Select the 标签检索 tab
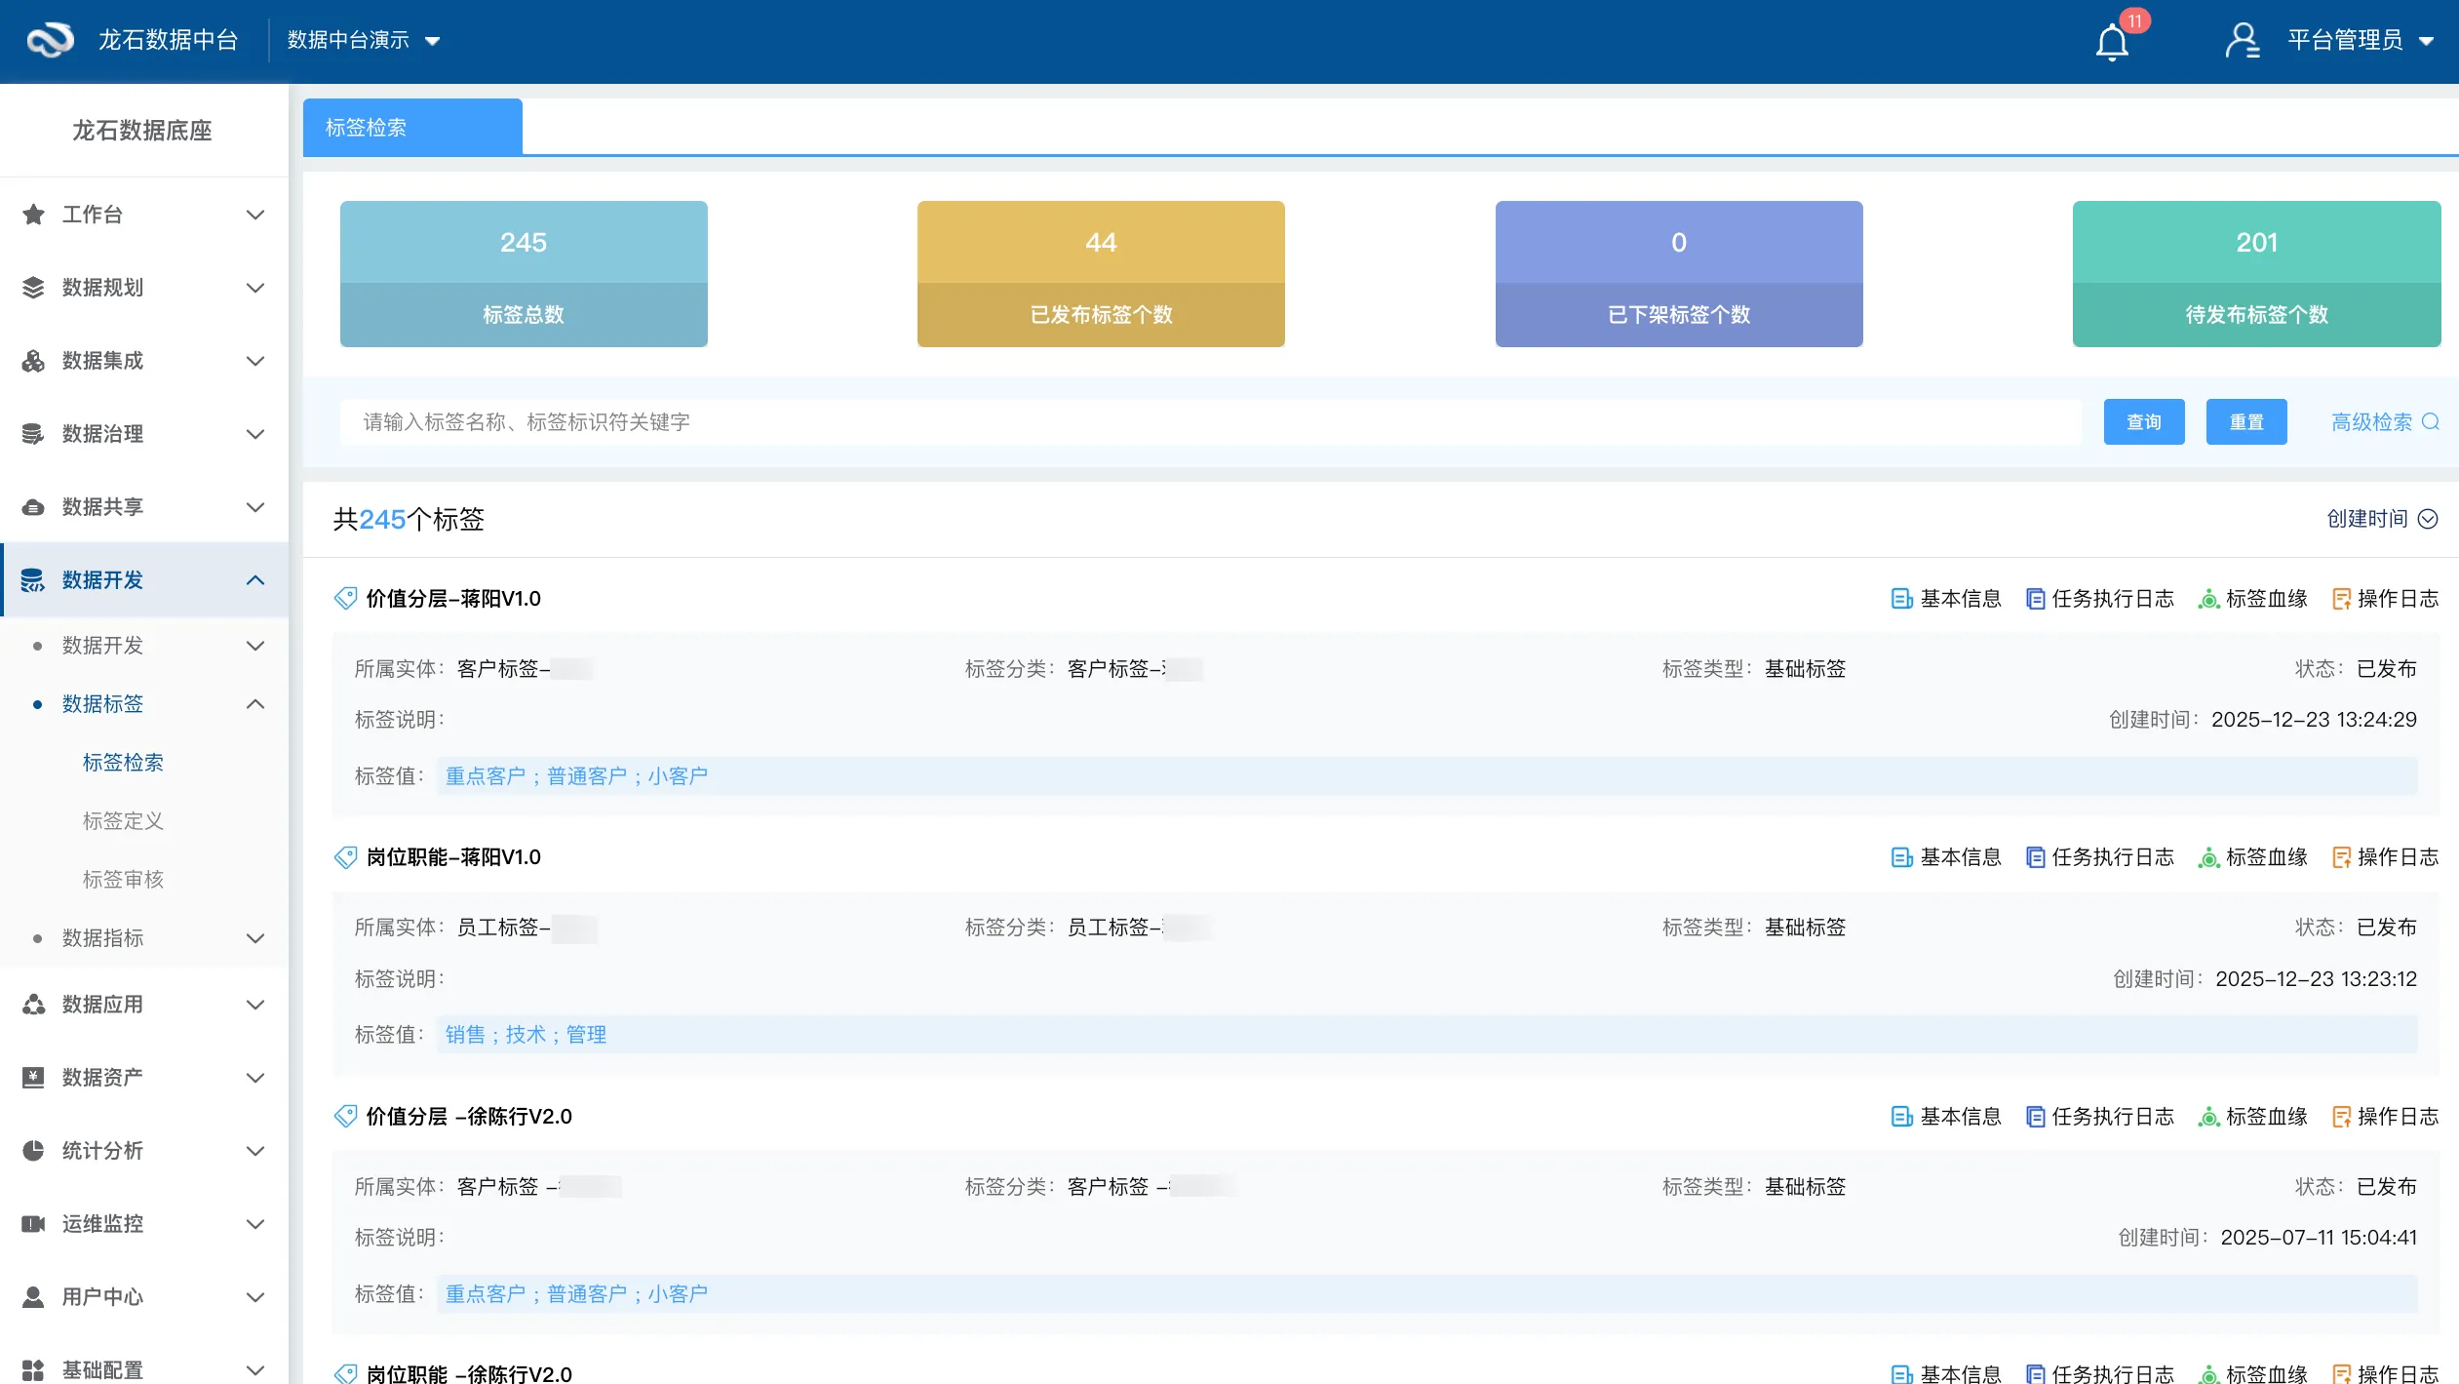 [411, 128]
